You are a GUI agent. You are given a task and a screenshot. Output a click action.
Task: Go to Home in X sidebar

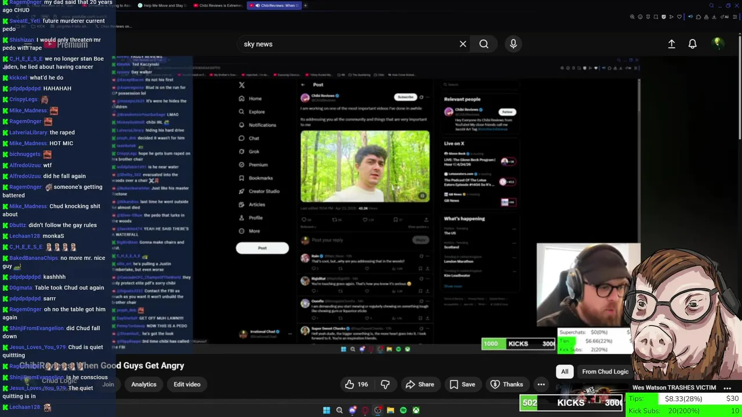pos(250,98)
